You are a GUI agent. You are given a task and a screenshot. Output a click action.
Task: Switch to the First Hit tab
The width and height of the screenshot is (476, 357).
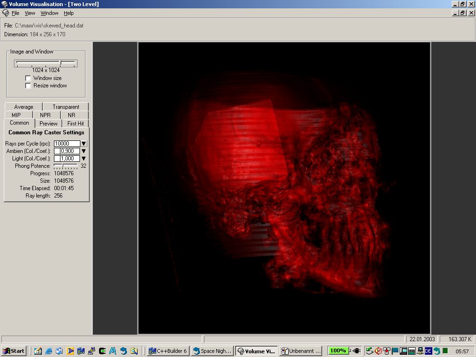[x=75, y=123]
